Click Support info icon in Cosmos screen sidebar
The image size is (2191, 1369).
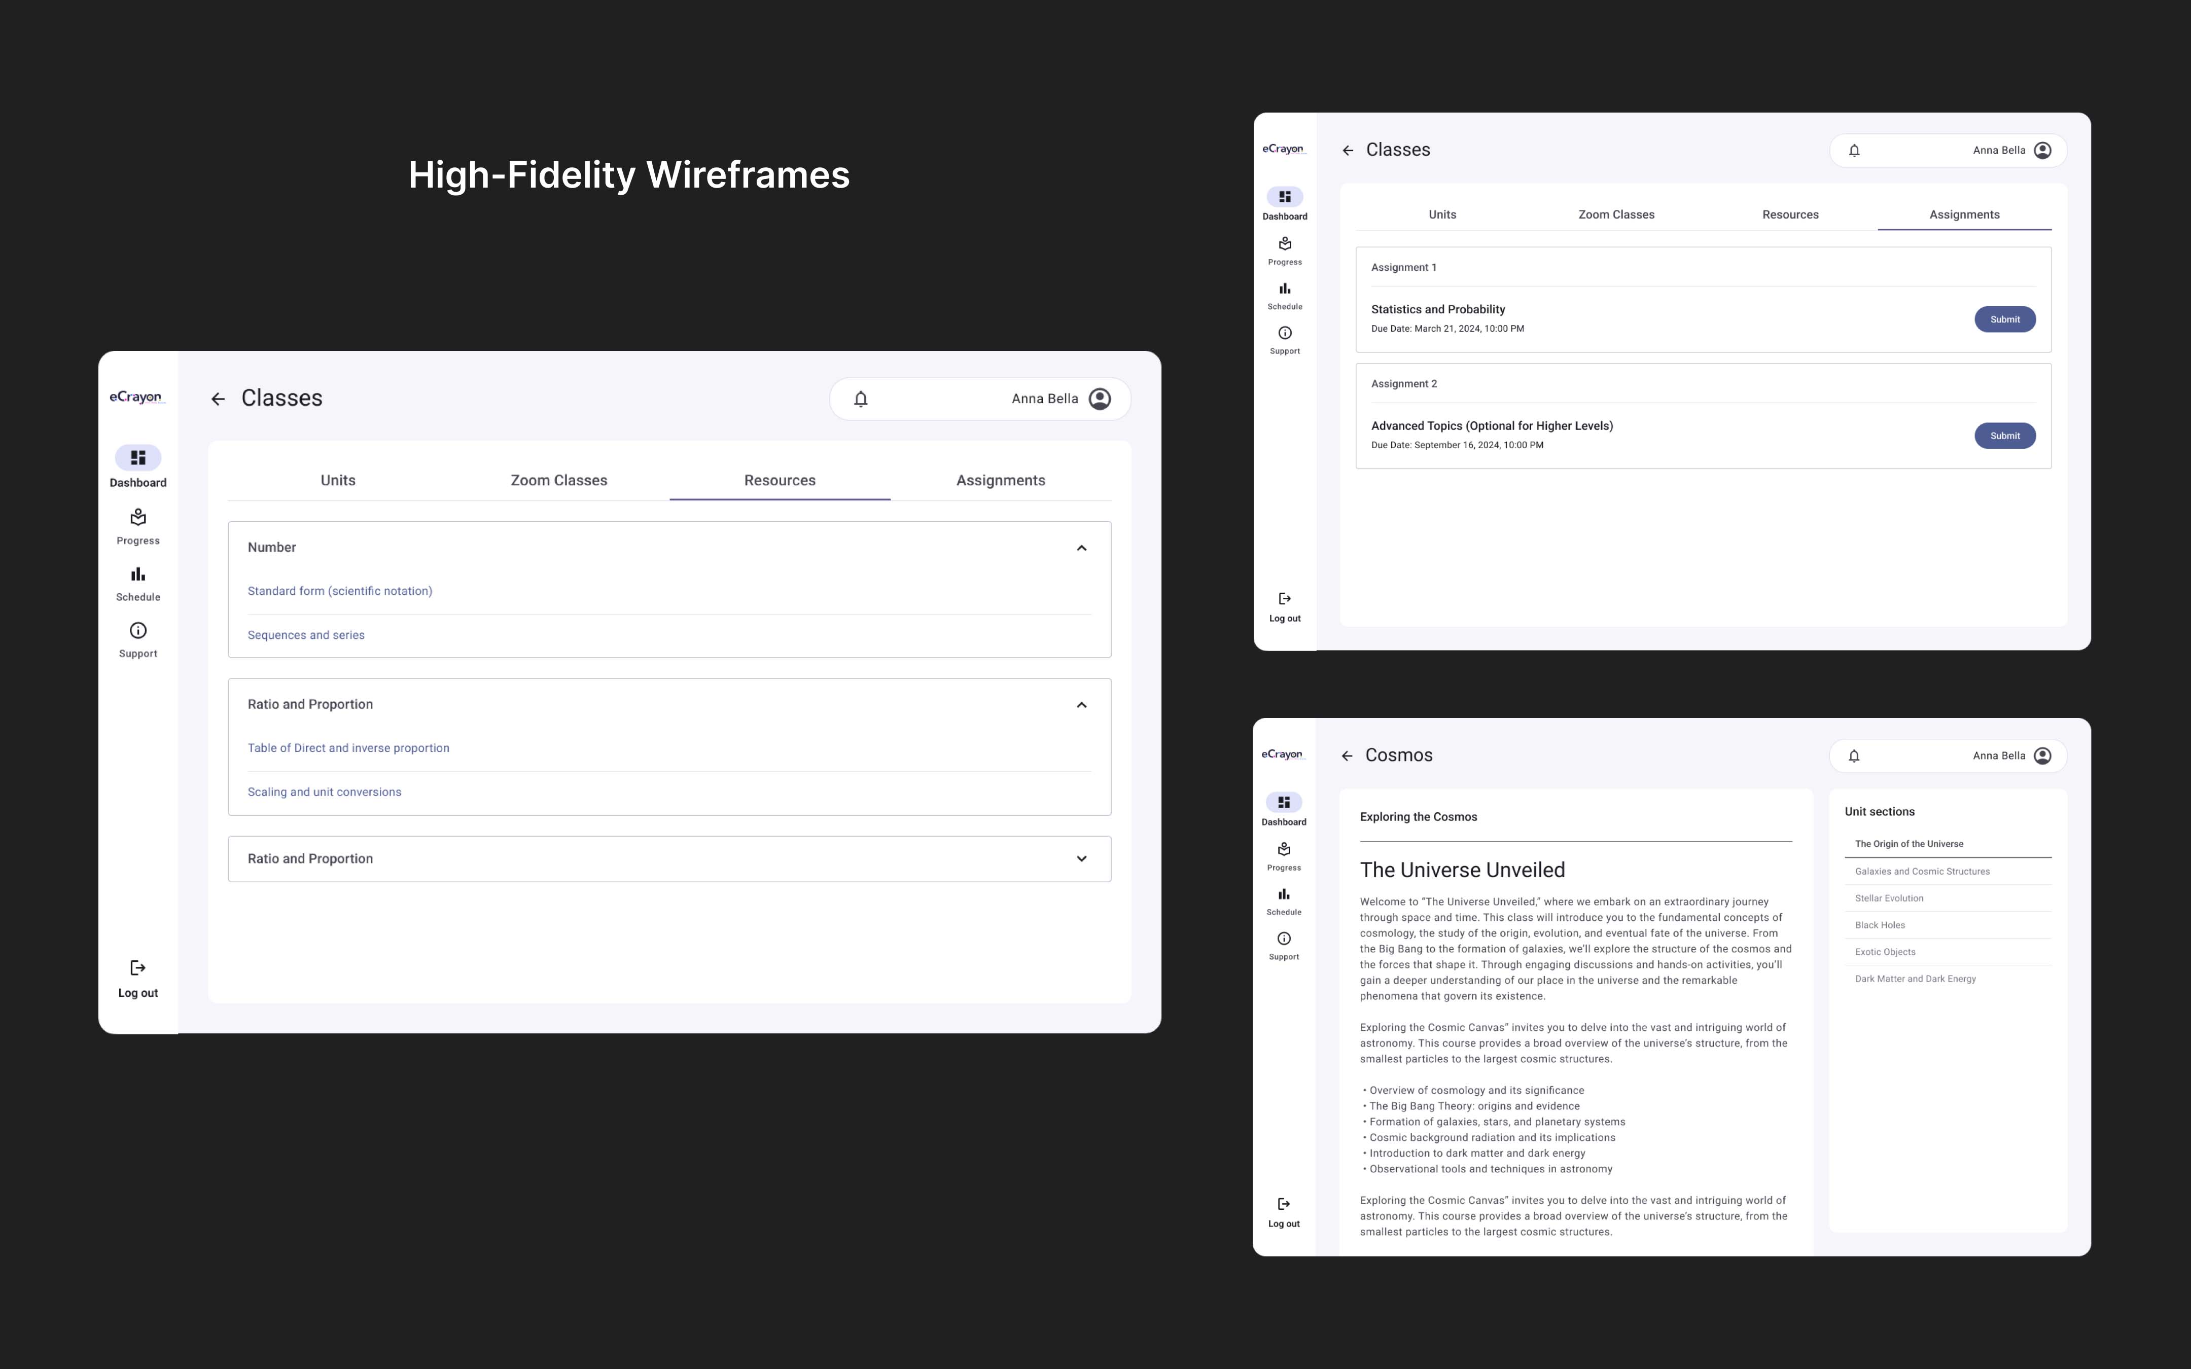tap(1284, 939)
